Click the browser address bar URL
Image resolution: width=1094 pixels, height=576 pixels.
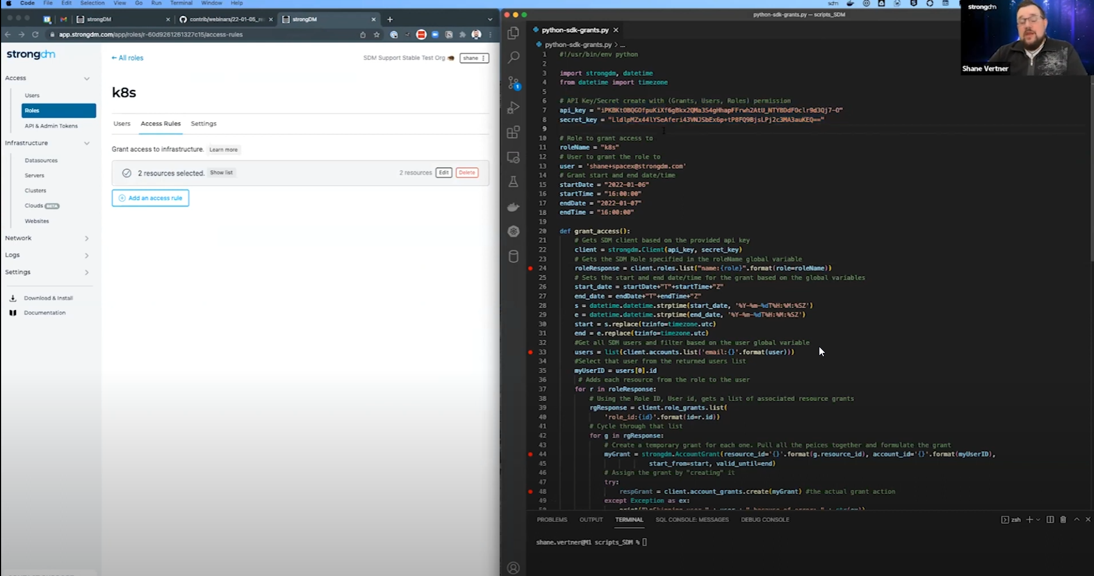[x=151, y=35]
